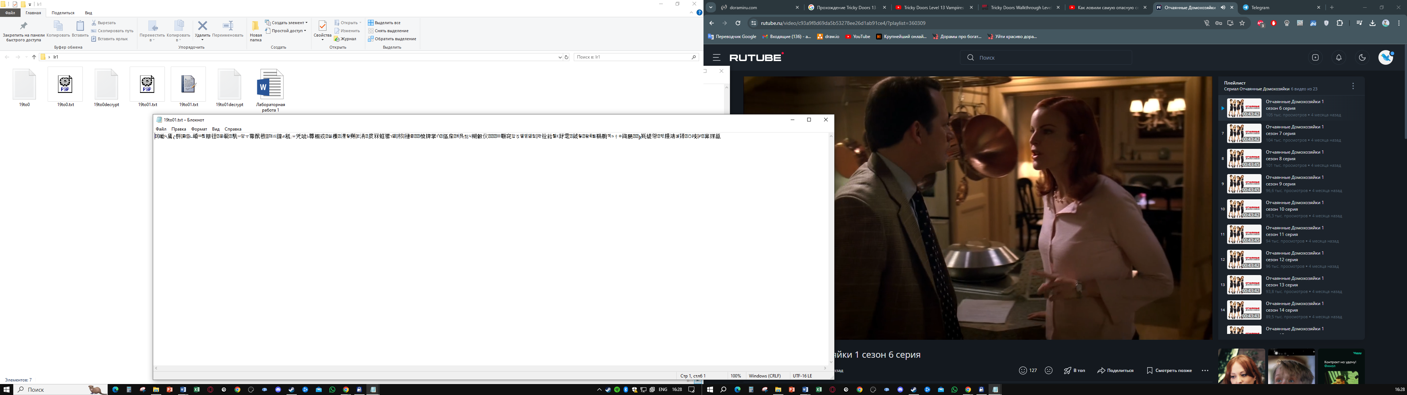This screenshot has width=1407, height=395.
Task: Open the YouTube bookmark
Action: point(857,37)
